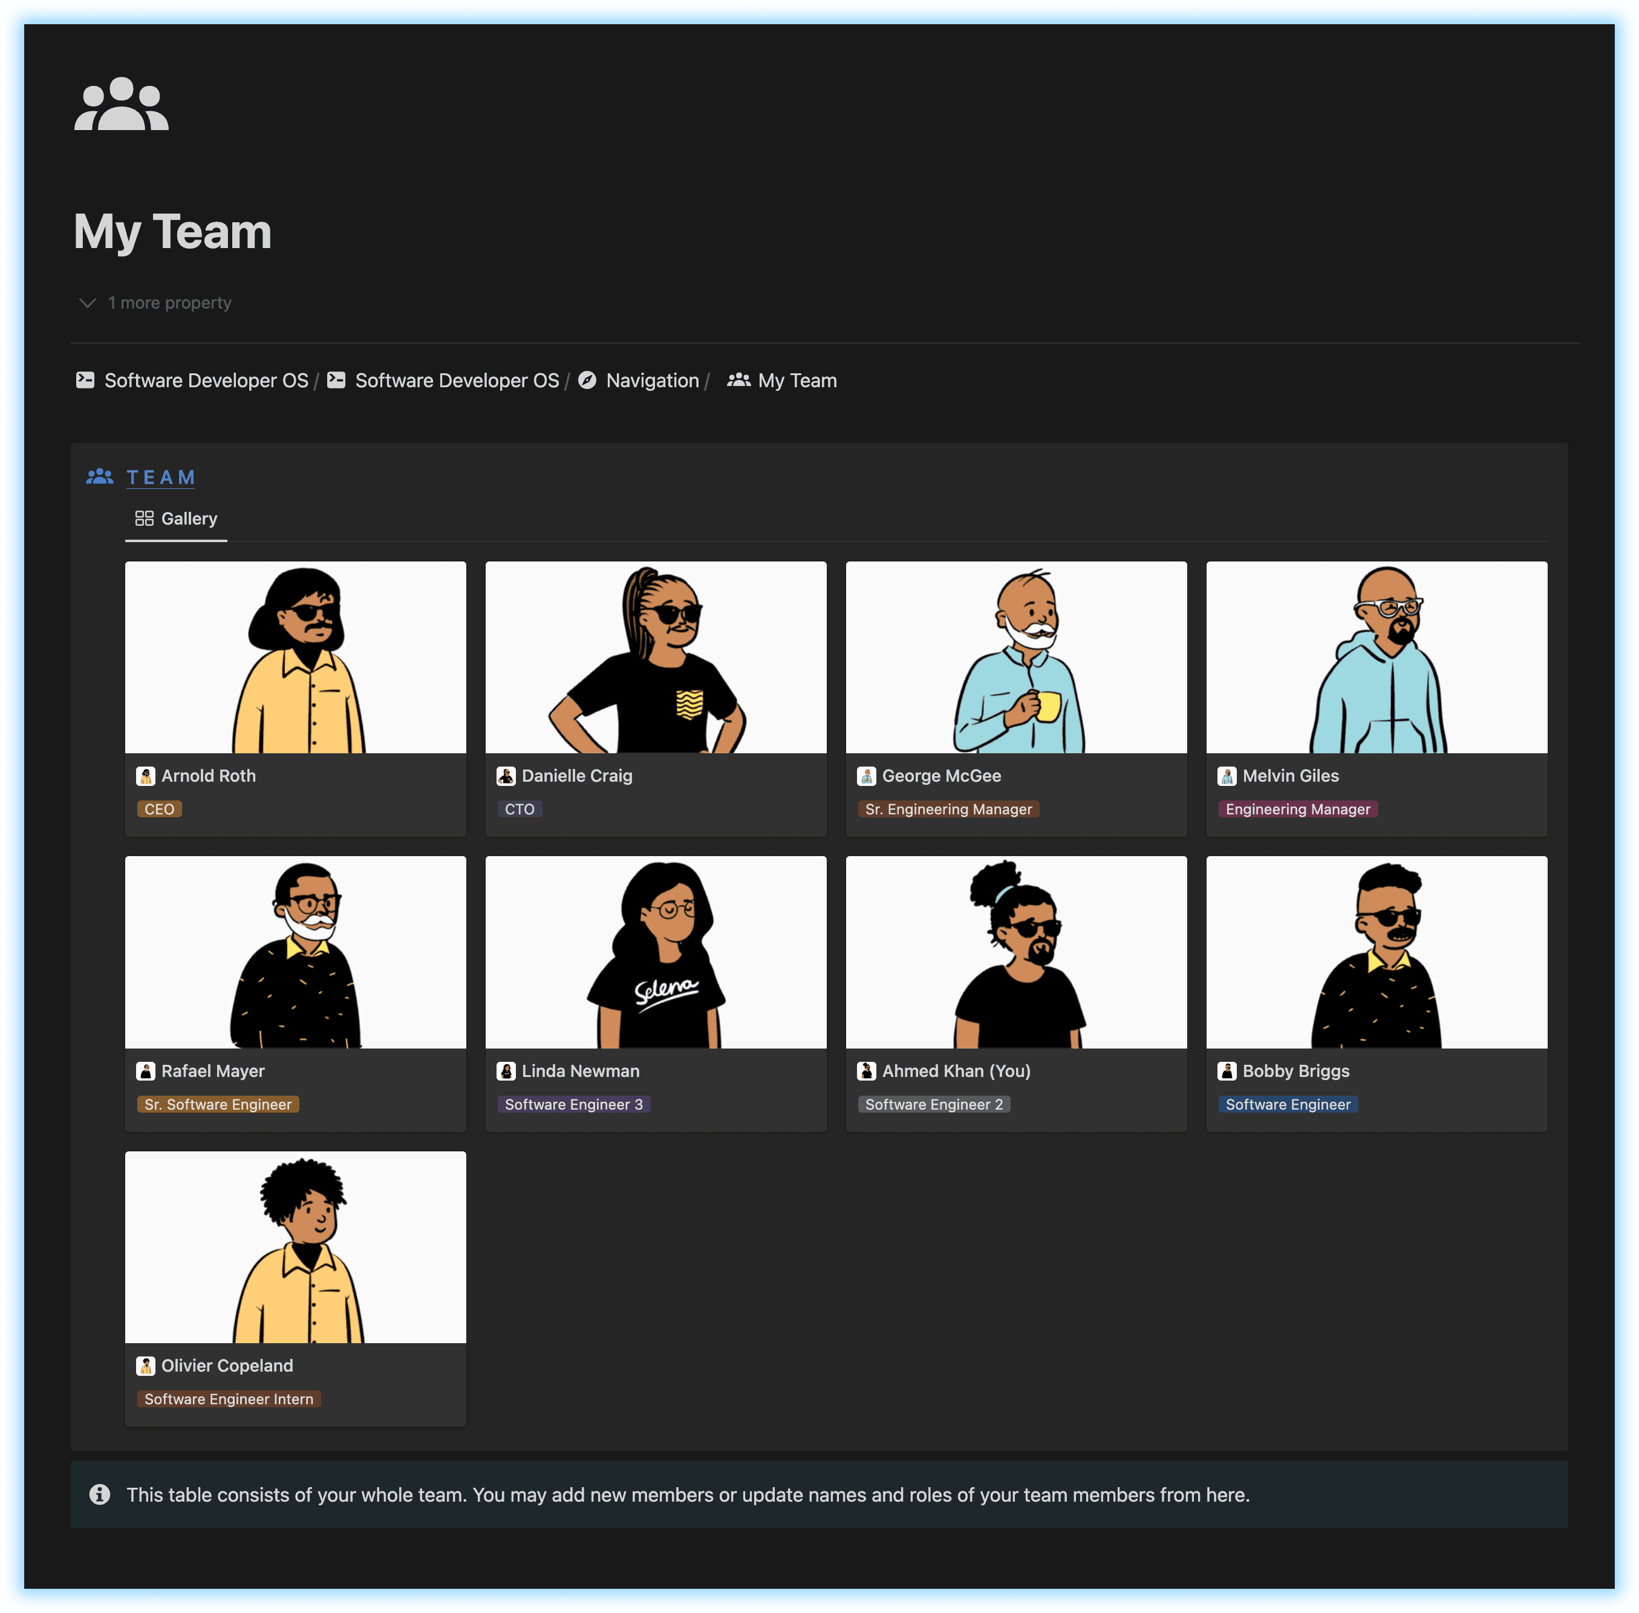This screenshot has width=1639, height=1613.
Task: Click George McGee's Sr. Engineering Manager badge
Action: click(950, 808)
